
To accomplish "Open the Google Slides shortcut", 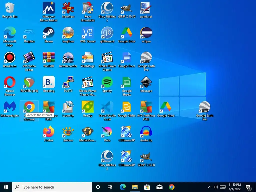I will (x=127, y=109).
